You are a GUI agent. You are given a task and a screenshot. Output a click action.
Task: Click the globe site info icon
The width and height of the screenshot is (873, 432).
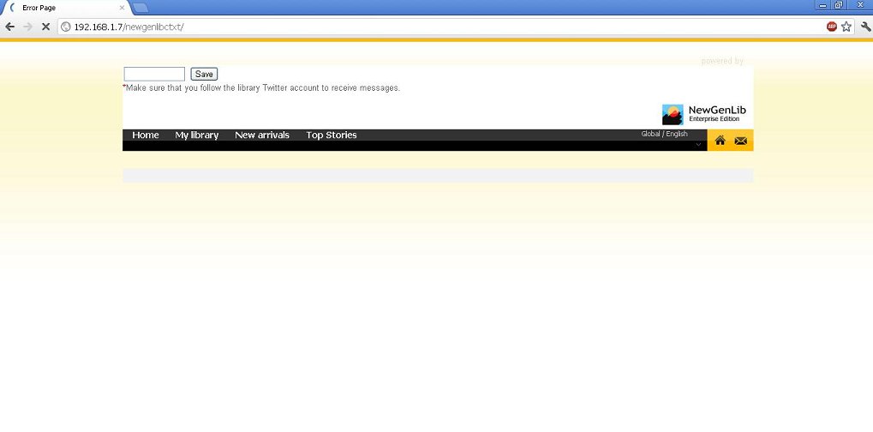[x=66, y=27]
